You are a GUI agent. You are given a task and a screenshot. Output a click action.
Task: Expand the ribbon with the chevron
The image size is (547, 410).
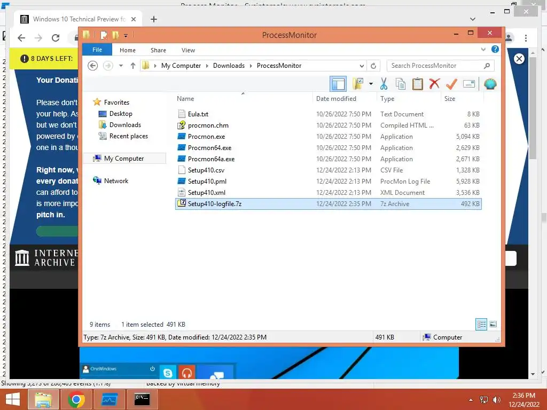(x=483, y=50)
